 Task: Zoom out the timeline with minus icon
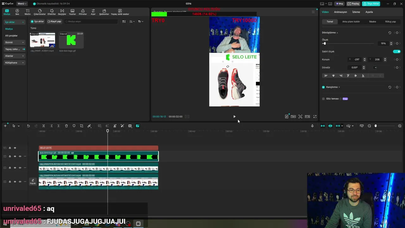pyautogui.click(x=369, y=126)
